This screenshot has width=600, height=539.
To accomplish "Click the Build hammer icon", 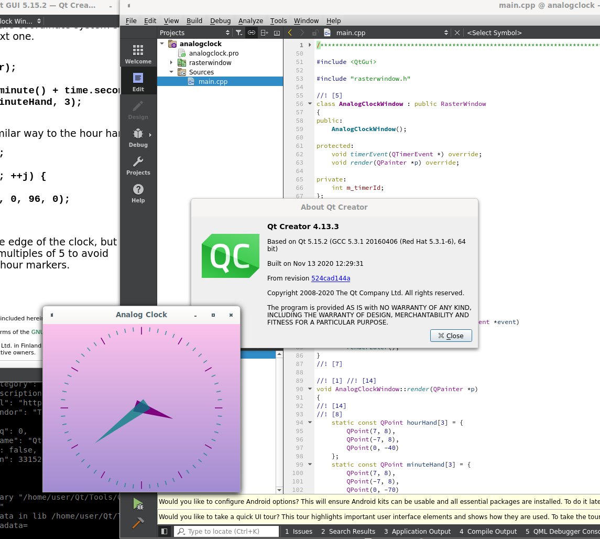I will 138,523.
